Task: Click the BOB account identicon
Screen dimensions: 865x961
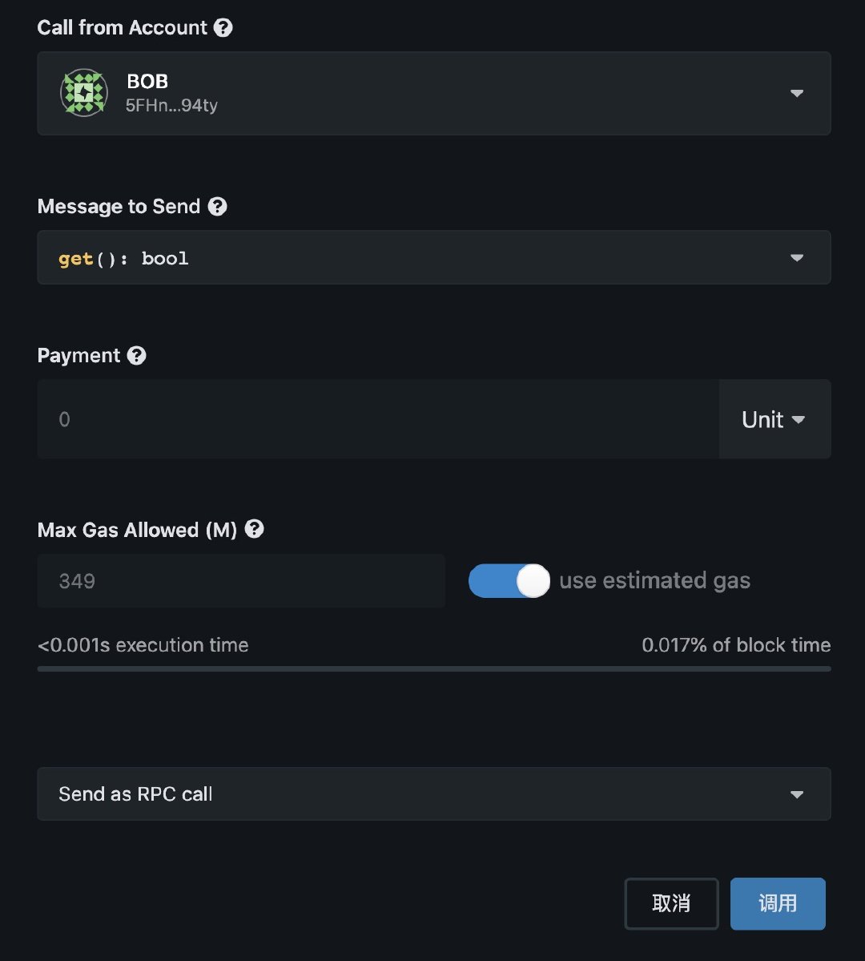Action: point(83,93)
